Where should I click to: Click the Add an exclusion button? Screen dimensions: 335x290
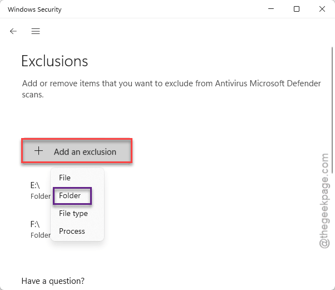click(x=77, y=151)
